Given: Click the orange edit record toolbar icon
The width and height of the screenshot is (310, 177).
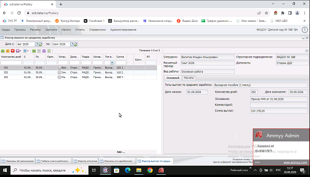Looking at the screenshot, I should pos(8,51).
